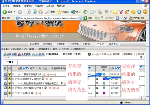Viewport: 150px width, 107px height.
Task: Stop page loading with red X icon
Action: tap(28, 12)
